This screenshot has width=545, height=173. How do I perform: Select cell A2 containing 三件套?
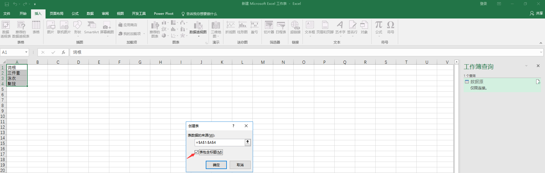pyautogui.click(x=17, y=73)
